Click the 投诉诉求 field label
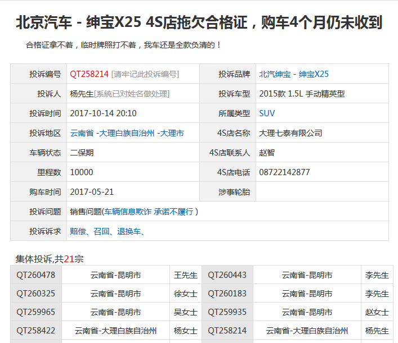The width and height of the screenshot is (398, 343). [x=45, y=231]
